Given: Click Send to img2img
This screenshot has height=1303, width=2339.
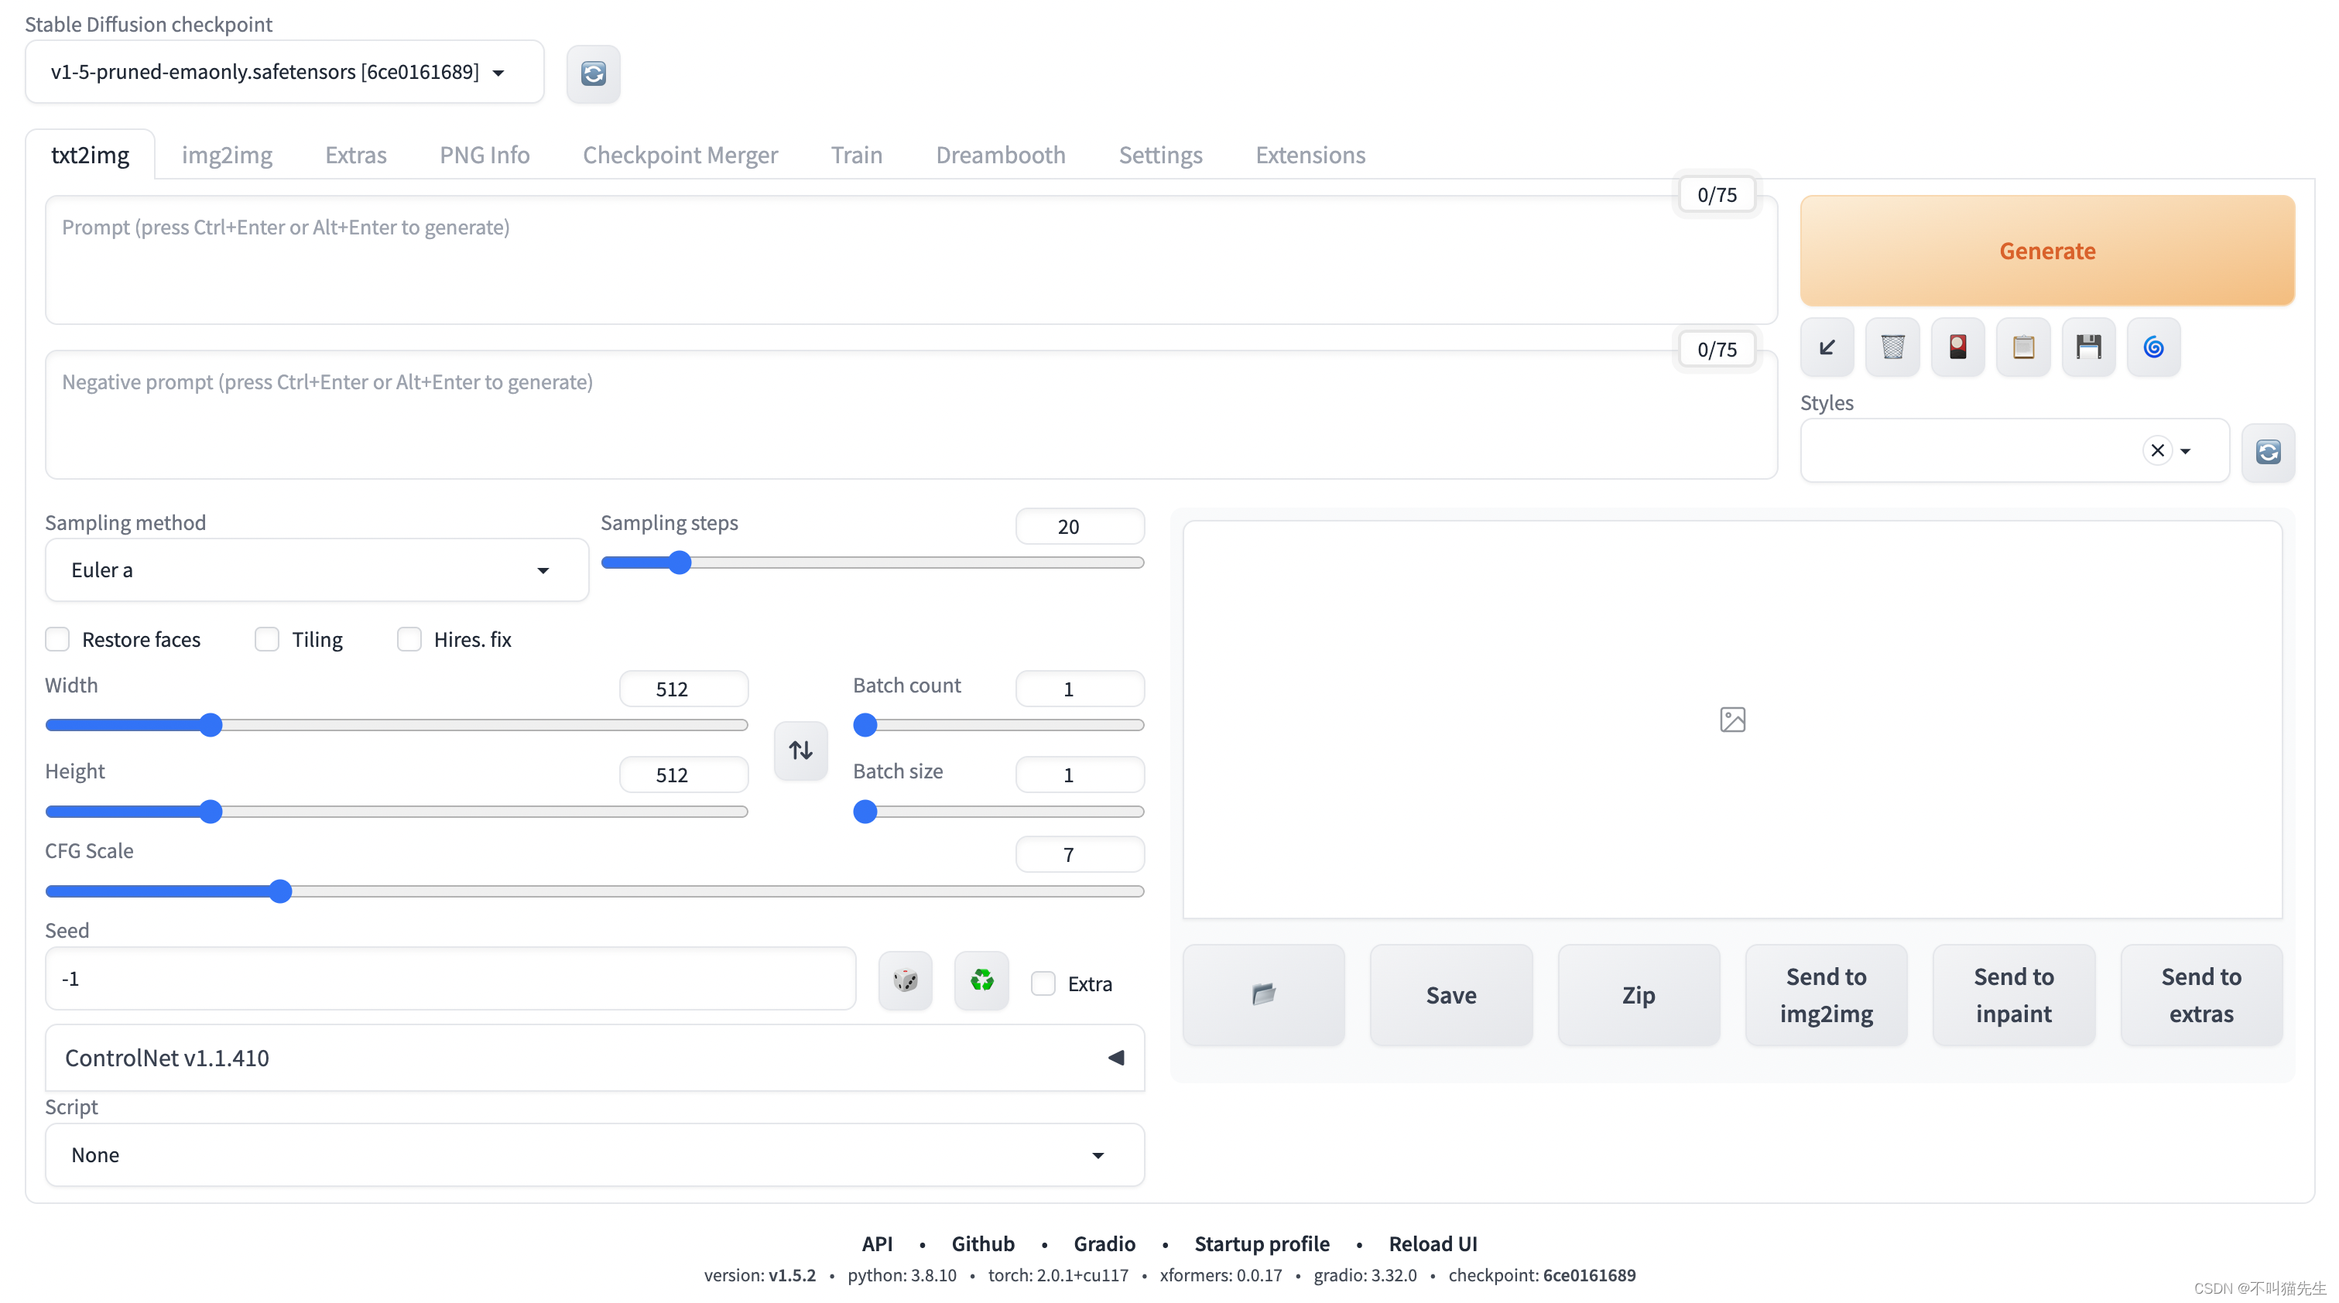Looking at the screenshot, I should point(1826,994).
